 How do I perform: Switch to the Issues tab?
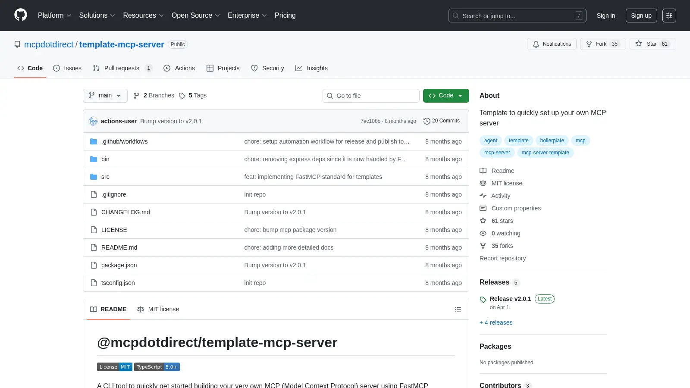coord(67,68)
